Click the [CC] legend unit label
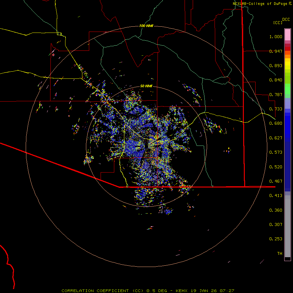The width and height of the screenshot is (293, 293). click(278, 22)
